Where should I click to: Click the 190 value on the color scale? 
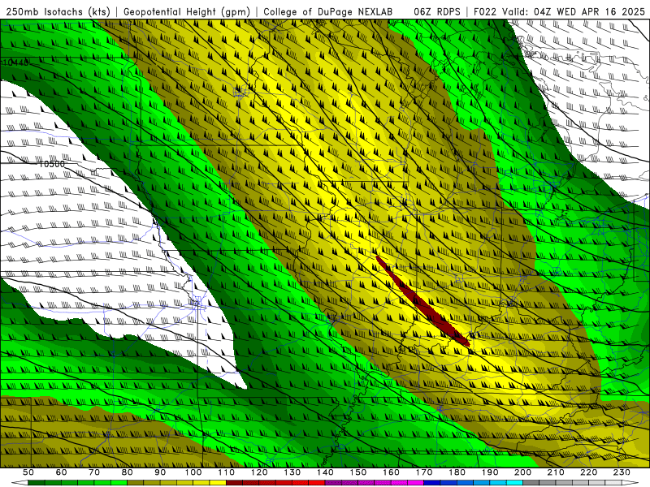tap(490, 472)
